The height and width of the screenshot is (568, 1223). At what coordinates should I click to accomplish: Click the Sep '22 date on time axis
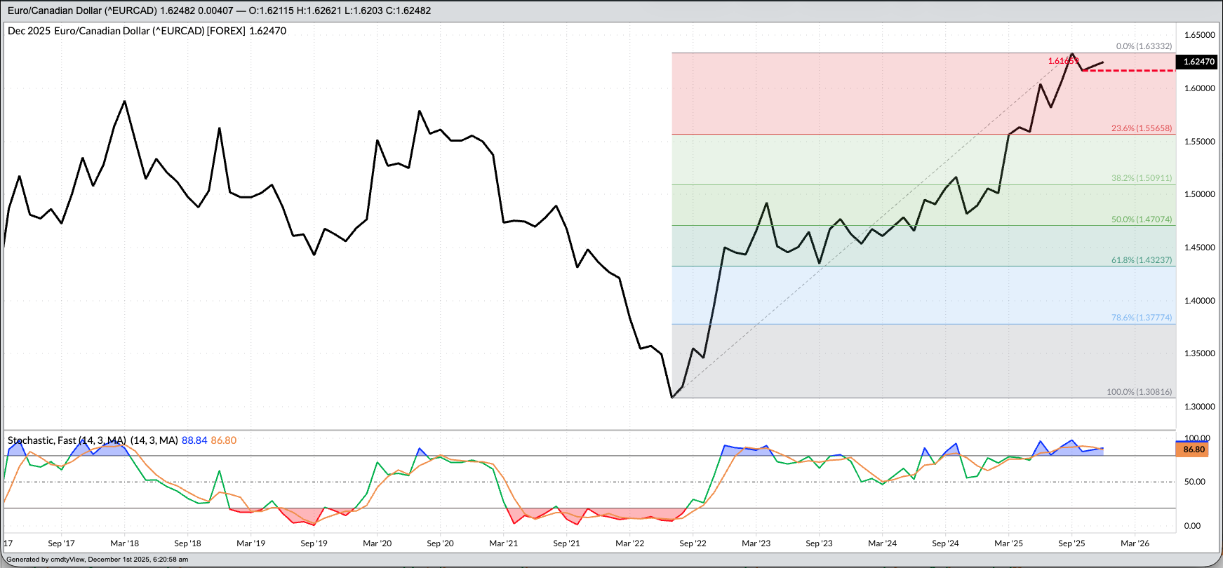693,543
